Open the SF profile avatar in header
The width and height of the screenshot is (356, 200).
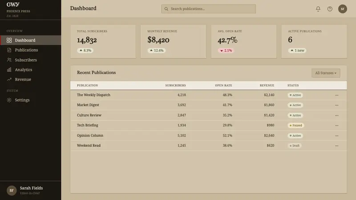point(342,9)
